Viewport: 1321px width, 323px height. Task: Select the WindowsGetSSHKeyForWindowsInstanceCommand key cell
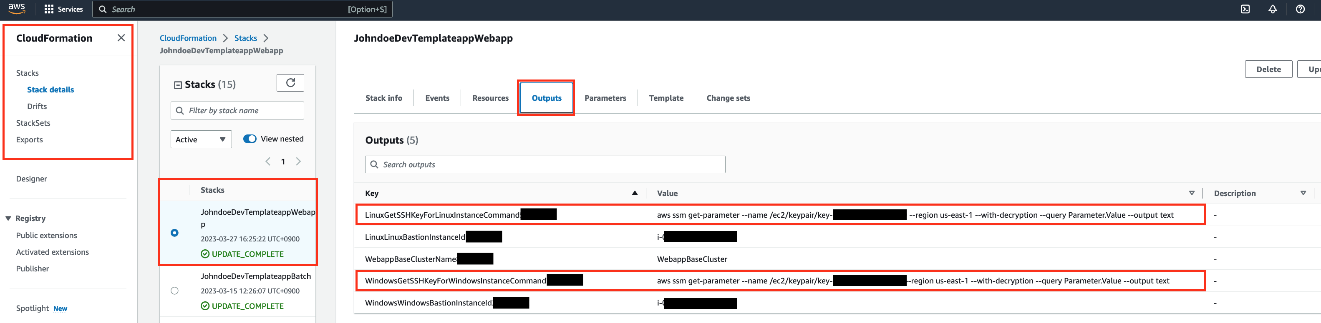(455, 281)
